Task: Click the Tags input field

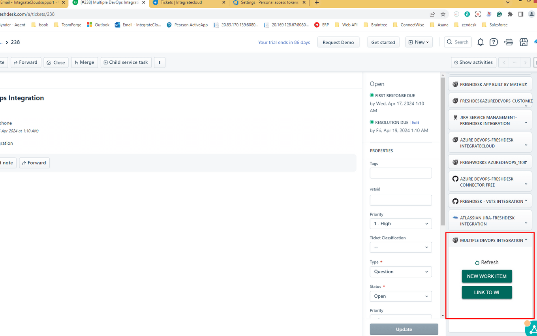Action: click(x=400, y=173)
